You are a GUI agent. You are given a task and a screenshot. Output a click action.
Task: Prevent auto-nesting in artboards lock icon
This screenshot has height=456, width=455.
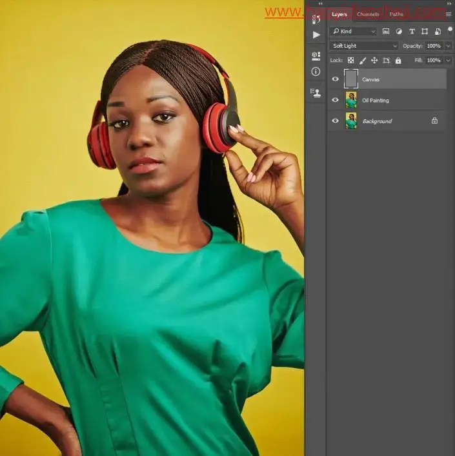click(x=386, y=61)
